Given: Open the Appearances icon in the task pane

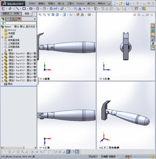Looking at the screenshot, I should (153, 43).
